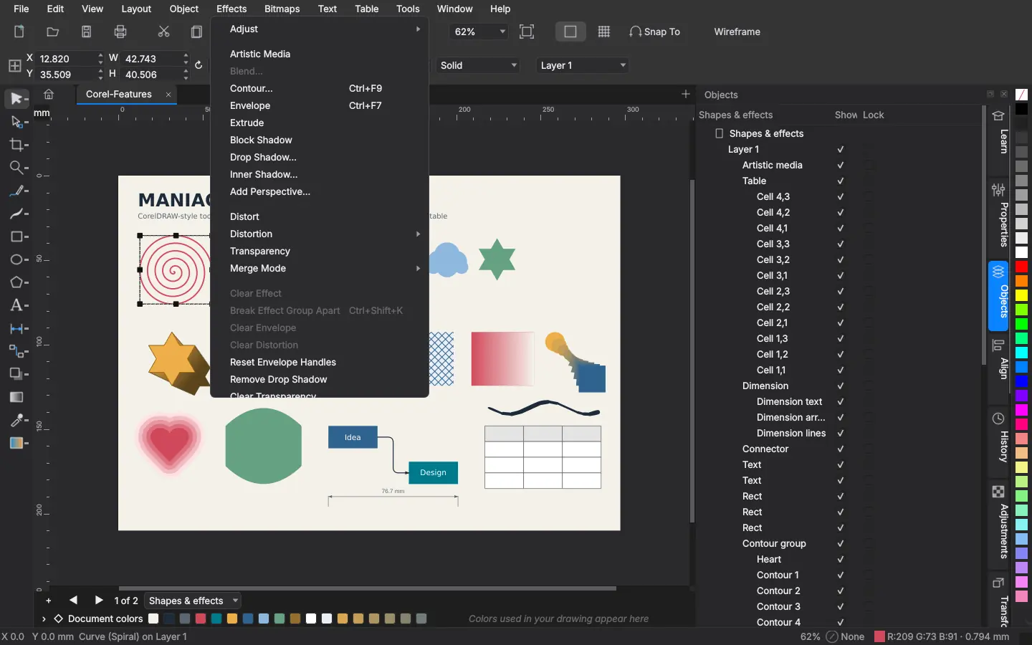Toggle visibility of Layer 1
This screenshot has width=1032, height=645.
click(841, 150)
